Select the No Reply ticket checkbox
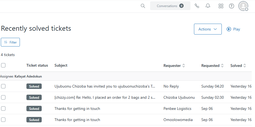The image size is (255, 127). (3, 86)
